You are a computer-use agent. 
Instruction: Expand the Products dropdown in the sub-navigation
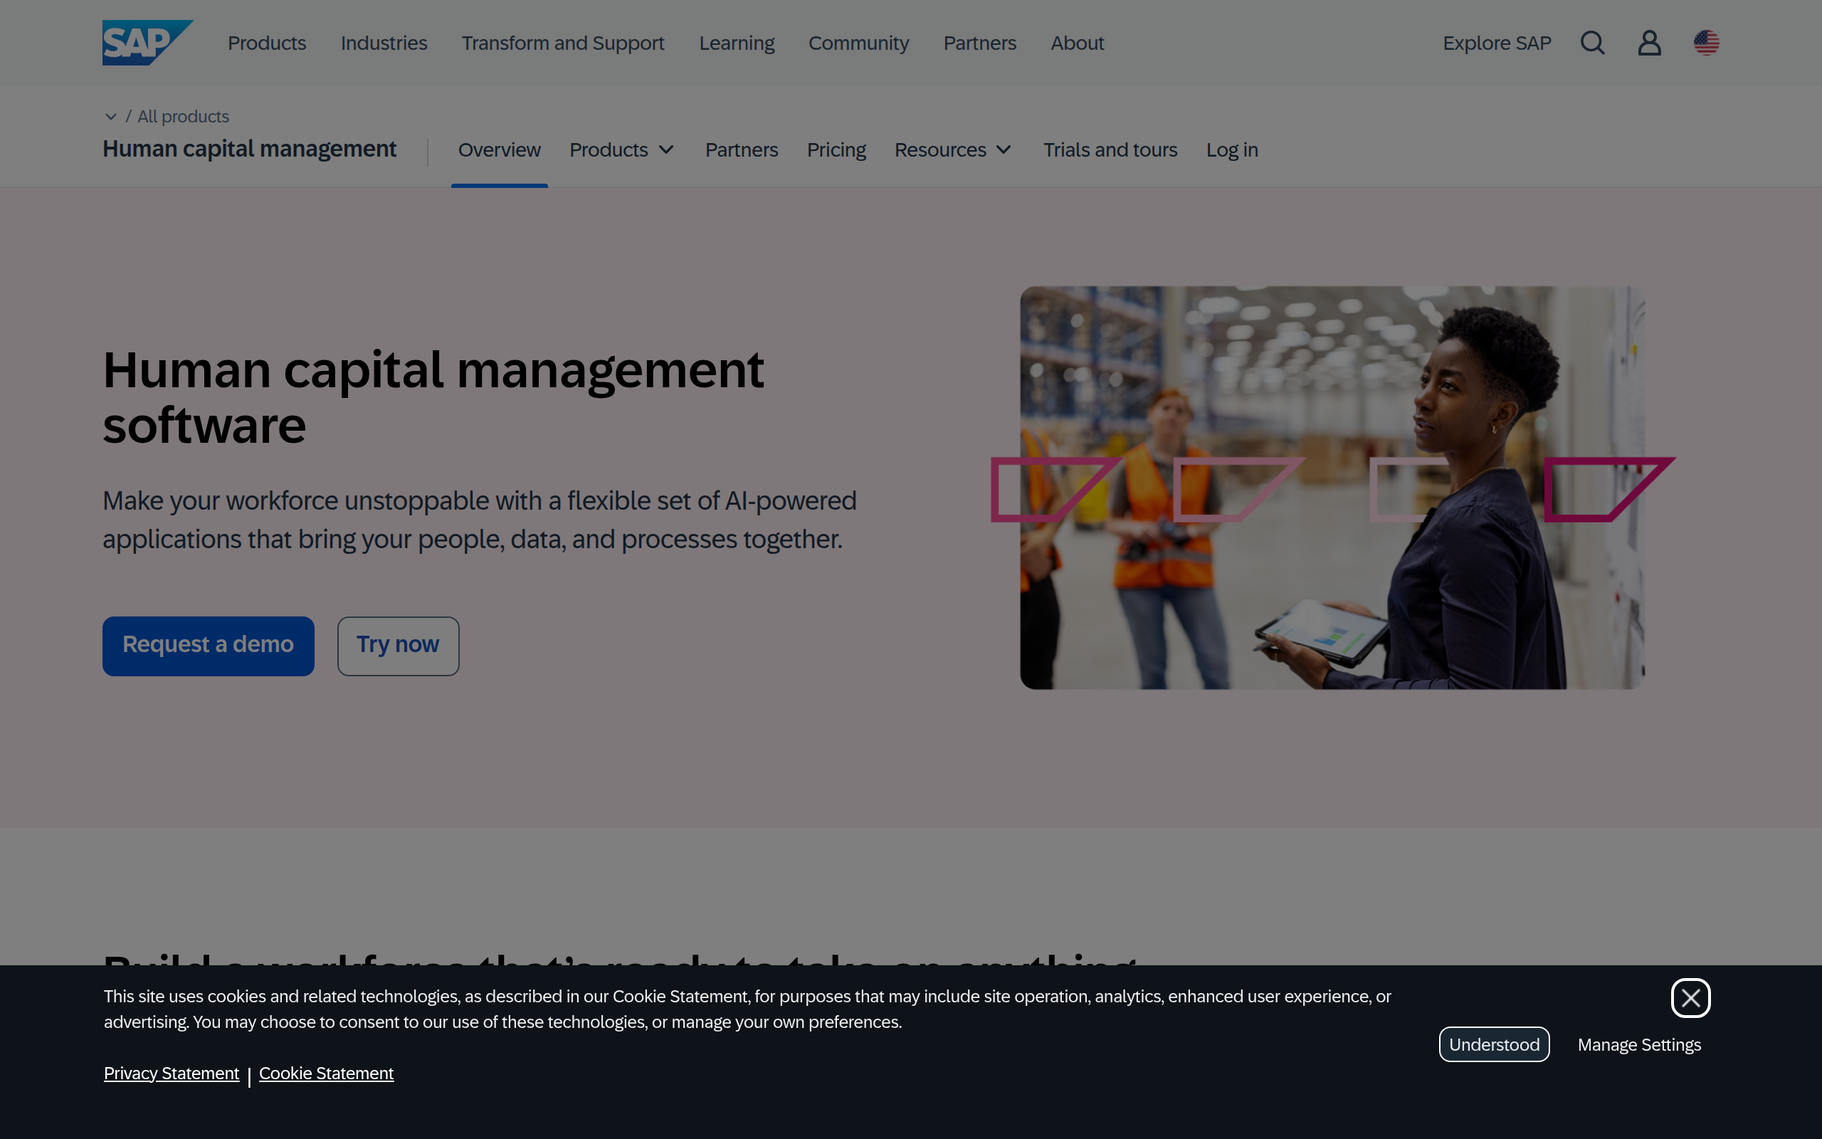pyautogui.click(x=621, y=150)
